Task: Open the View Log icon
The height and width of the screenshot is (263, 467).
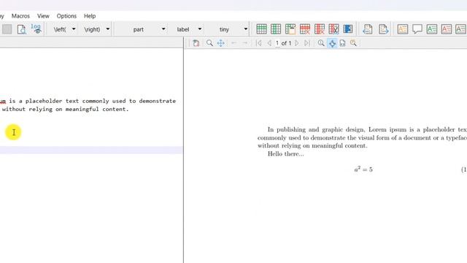Action: coord(36,28)
